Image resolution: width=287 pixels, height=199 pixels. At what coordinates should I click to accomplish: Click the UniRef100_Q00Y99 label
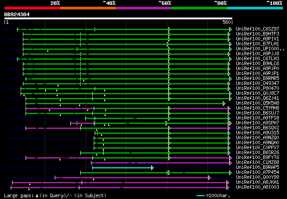click(257, 177)
